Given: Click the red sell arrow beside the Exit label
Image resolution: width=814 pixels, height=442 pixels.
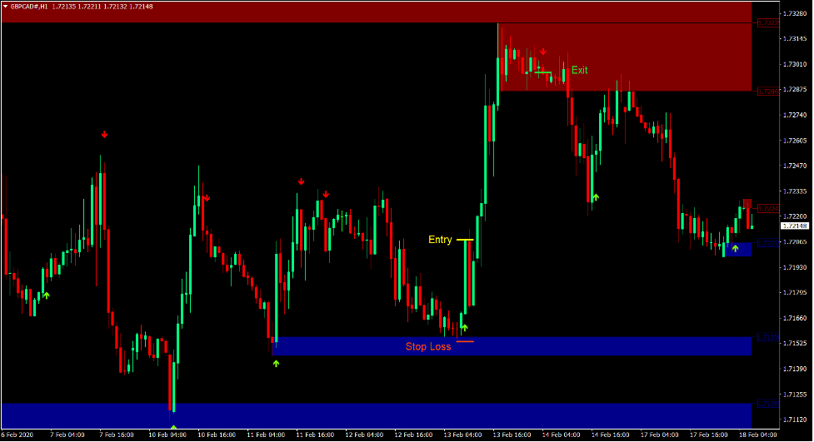Looking at the screenshot, I should [x=543, y=52].
